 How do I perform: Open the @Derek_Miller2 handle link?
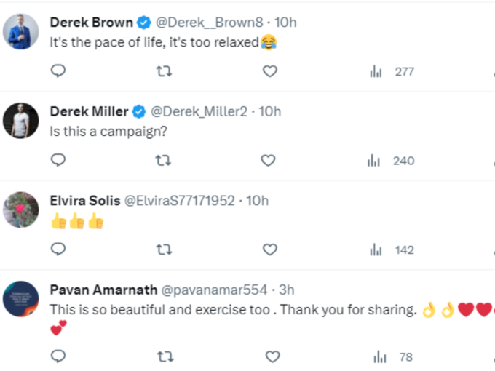click(x=199, y=112)
